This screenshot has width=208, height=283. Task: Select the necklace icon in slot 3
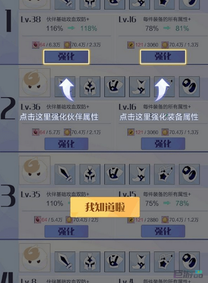click(164, 174)
